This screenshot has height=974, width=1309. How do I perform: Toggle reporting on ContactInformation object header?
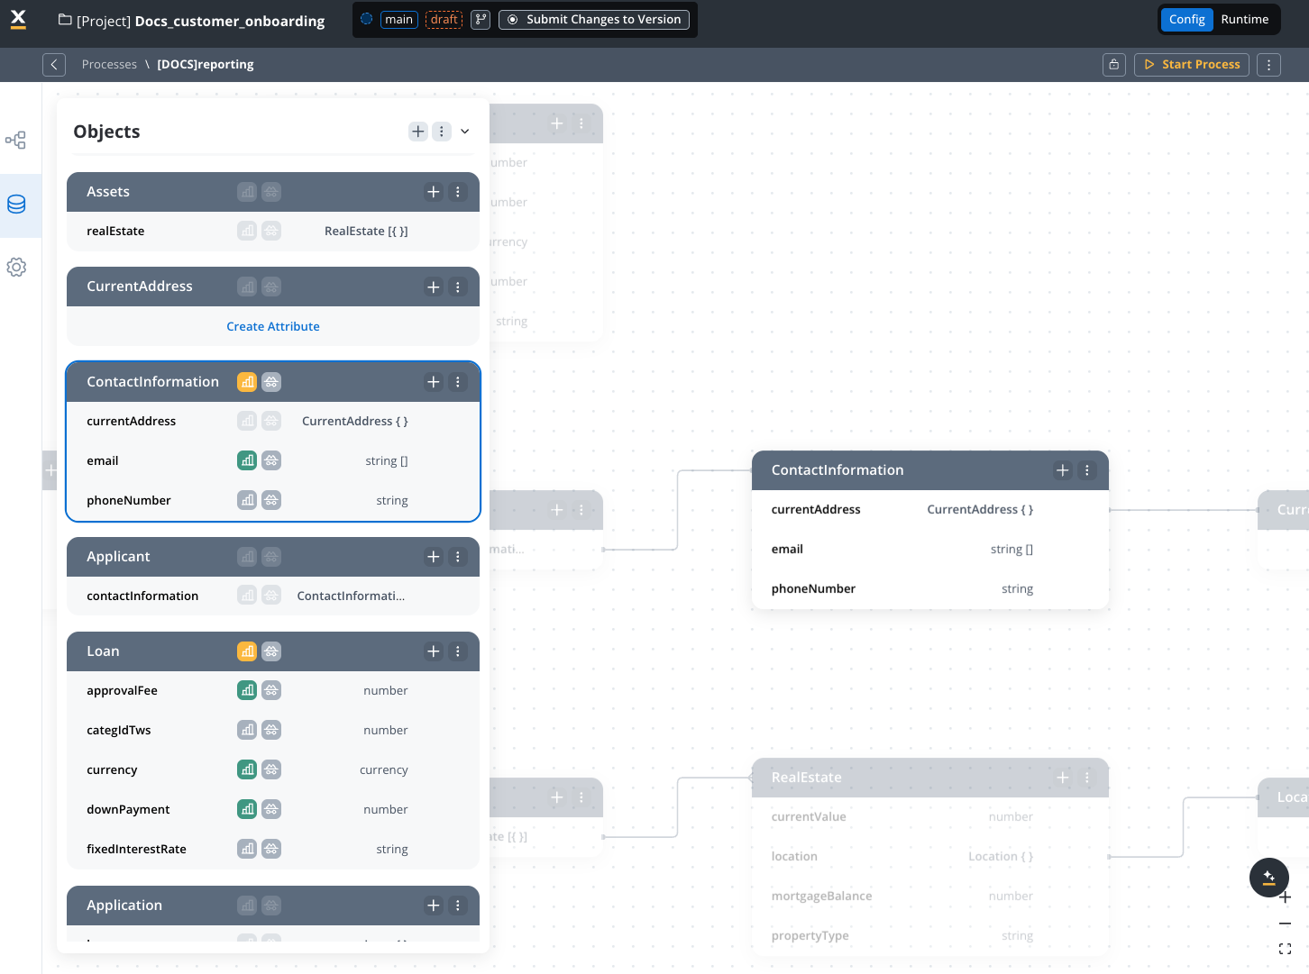pyautogui.click(x=247, y=382)
